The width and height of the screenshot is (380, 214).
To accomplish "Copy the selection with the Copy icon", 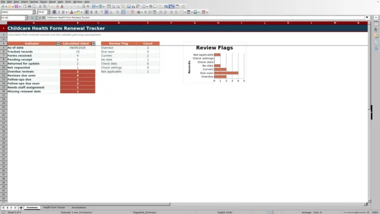I will [45, 6].
